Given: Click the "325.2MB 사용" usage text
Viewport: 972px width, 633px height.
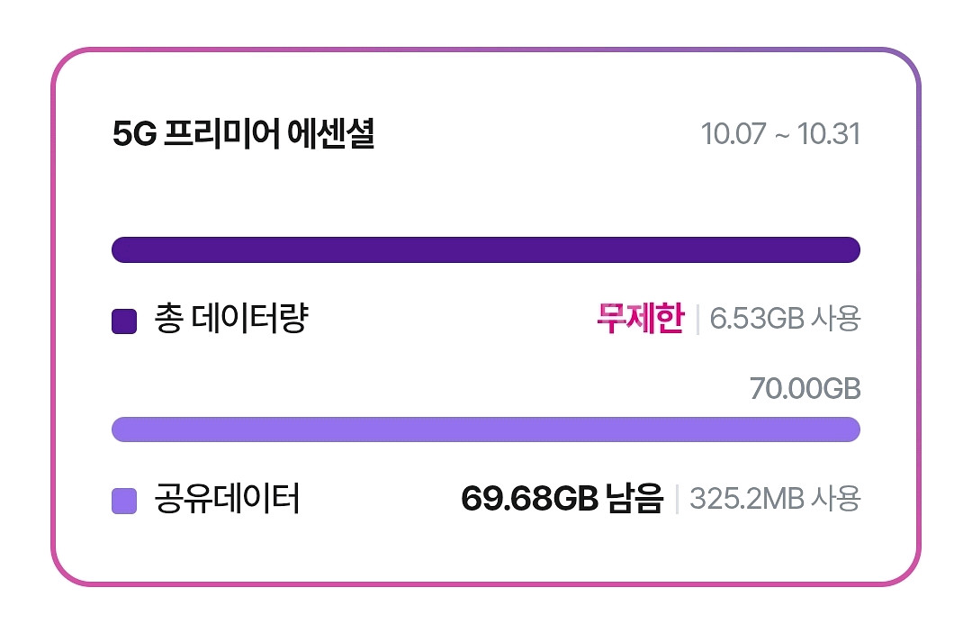Looking at the screenshot, I should point(775,498).
